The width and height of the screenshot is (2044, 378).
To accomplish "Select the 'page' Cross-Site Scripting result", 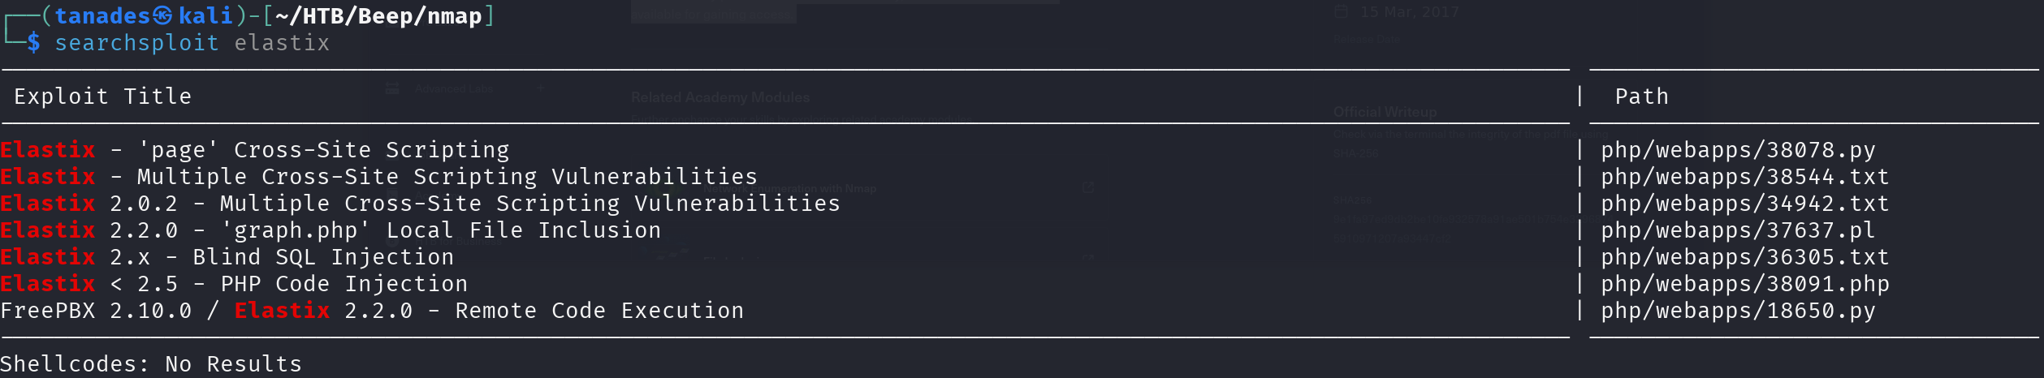I will click(x=255, y=150).
